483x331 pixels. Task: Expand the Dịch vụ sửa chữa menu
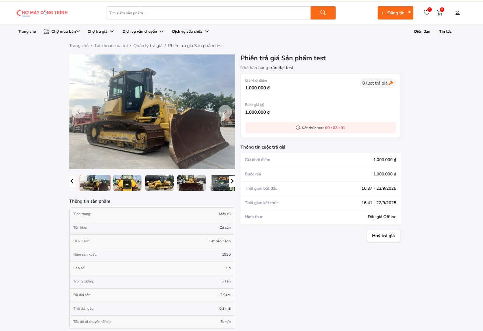coord(190,32)
